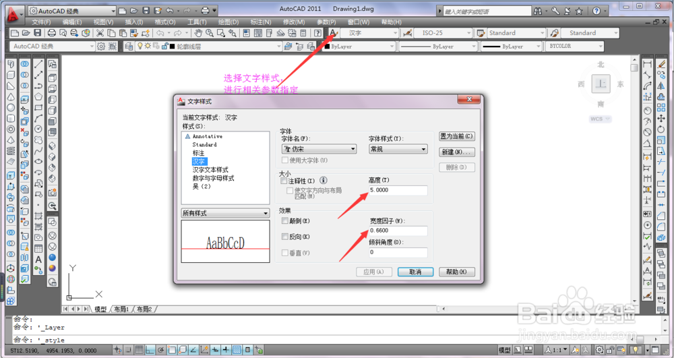Toggle Polar tracking in status bar
This screenshot has width=674, height=358.
coord(161,350)
